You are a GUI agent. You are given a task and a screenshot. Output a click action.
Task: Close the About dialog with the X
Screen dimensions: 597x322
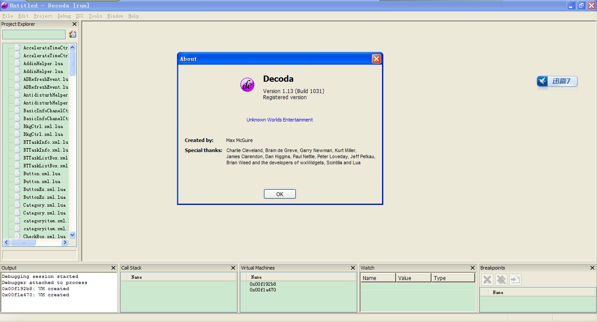pyautogui.click(x=376, y=59)
